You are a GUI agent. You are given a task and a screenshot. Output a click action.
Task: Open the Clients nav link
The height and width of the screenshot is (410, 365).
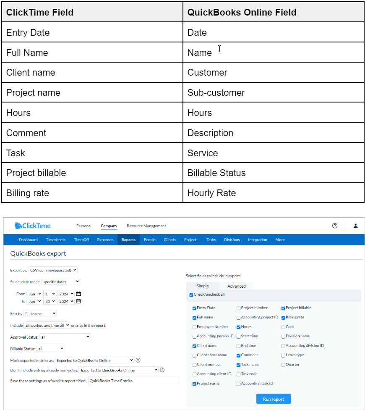(170, 239)
